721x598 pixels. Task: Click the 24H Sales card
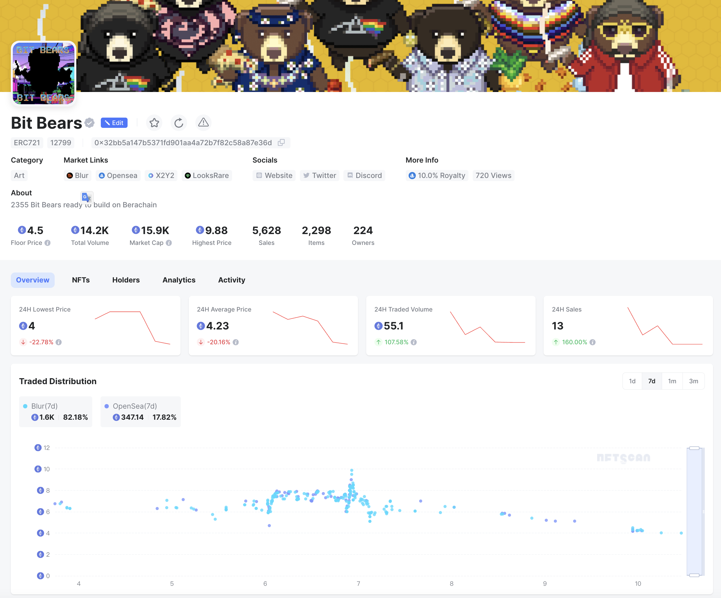(628, 325)
